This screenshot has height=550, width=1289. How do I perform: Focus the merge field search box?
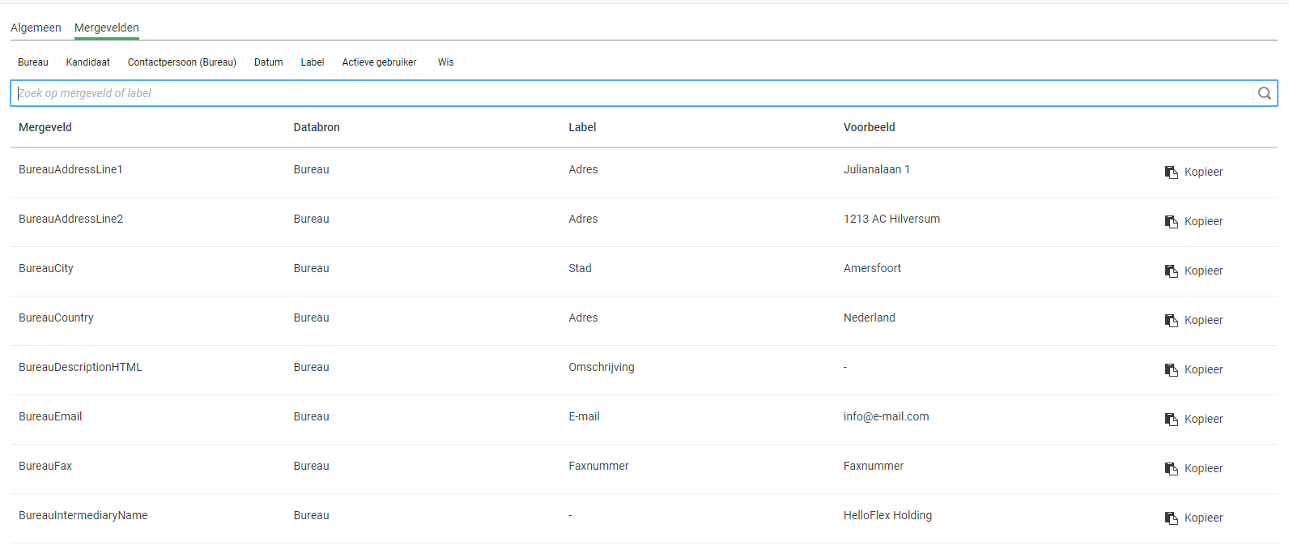[x=632, y=93]
